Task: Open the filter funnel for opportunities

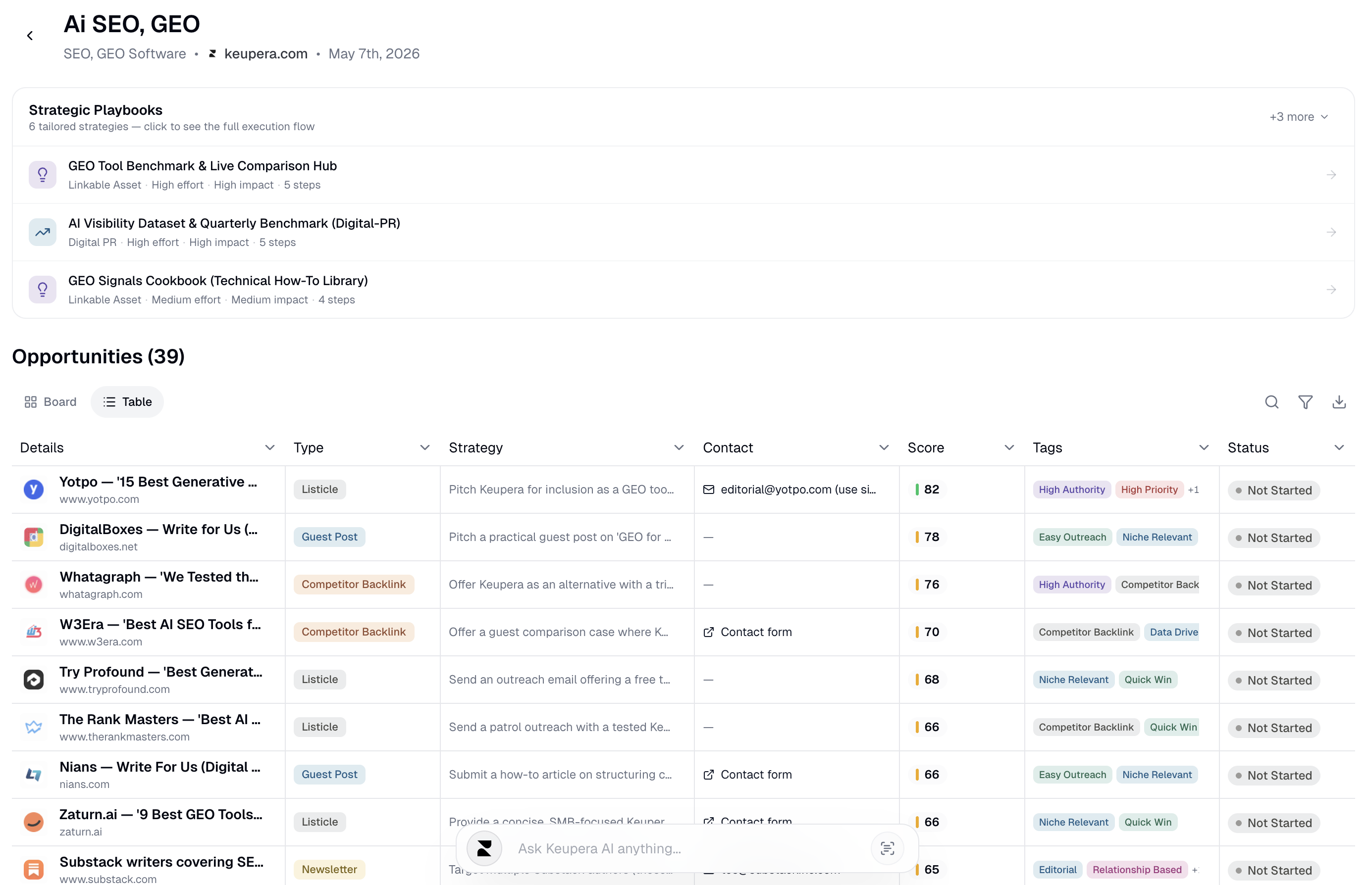Action: click(x=1305, y=402)
